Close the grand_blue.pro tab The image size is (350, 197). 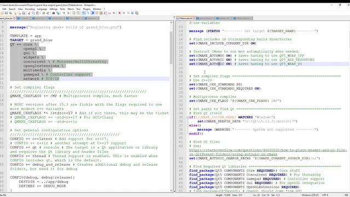pyautogui.click(x=15, y=18)
